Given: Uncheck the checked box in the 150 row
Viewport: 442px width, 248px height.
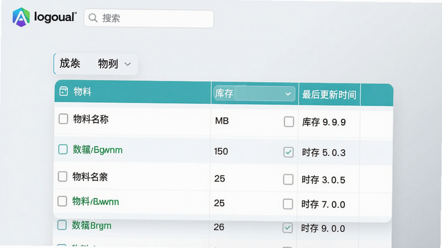Looking at the screenshot, I should pyautogui.click(x=288, y=152).
